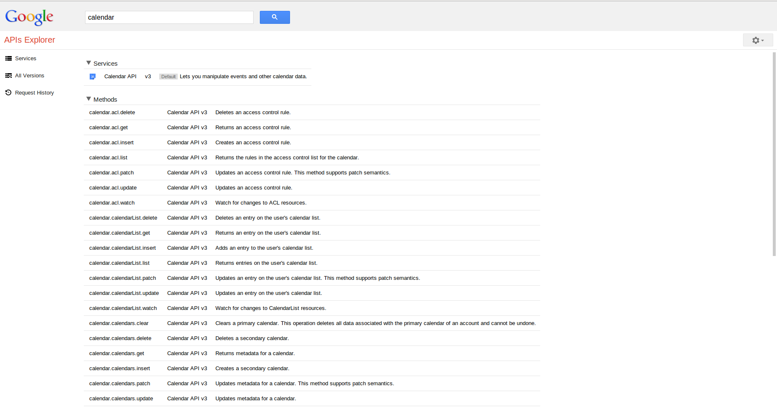Select calendar.calendars.patch method
Viewport: 777px width, 407px height.
click(x=119, y=384)
